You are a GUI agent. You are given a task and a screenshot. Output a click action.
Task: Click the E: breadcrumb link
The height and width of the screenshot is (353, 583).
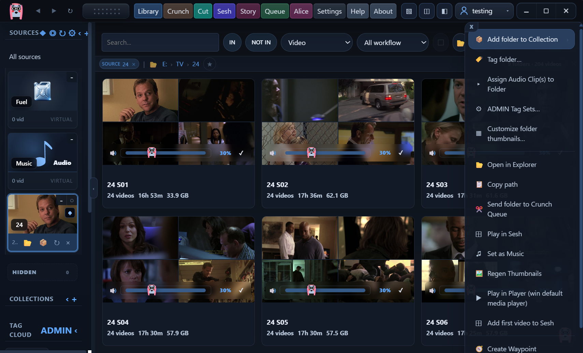165,64
